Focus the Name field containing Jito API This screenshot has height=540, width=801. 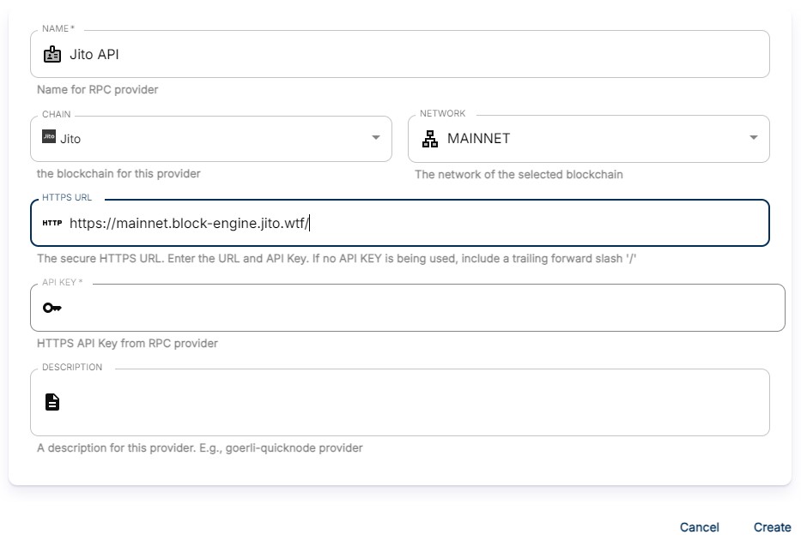click(400, 54)
